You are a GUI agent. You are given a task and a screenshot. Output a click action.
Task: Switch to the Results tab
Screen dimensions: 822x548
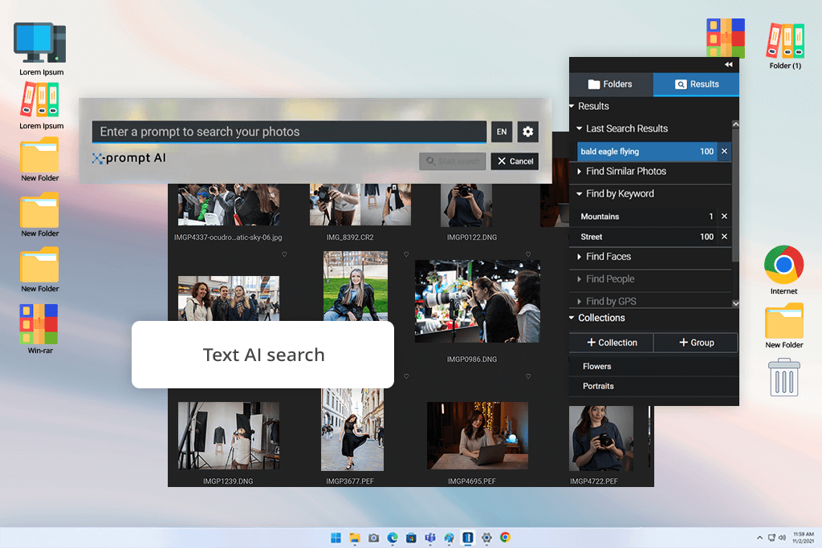tap(696, 84)
